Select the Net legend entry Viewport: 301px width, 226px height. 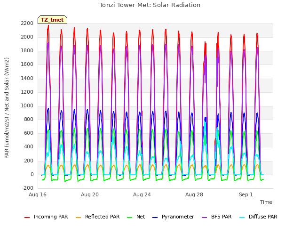tap(136, 217)
